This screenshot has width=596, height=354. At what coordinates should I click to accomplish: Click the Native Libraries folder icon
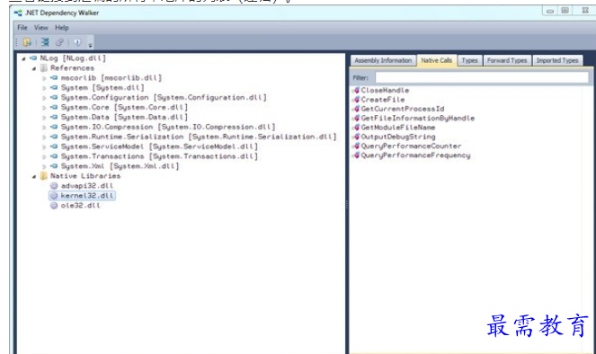click(44, 176)
